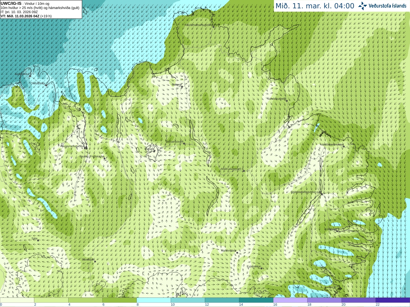Screen dimensions: 410x307
Task: Click the legend value label '20'
Action: pyautogui.click(x=343, y=305)
